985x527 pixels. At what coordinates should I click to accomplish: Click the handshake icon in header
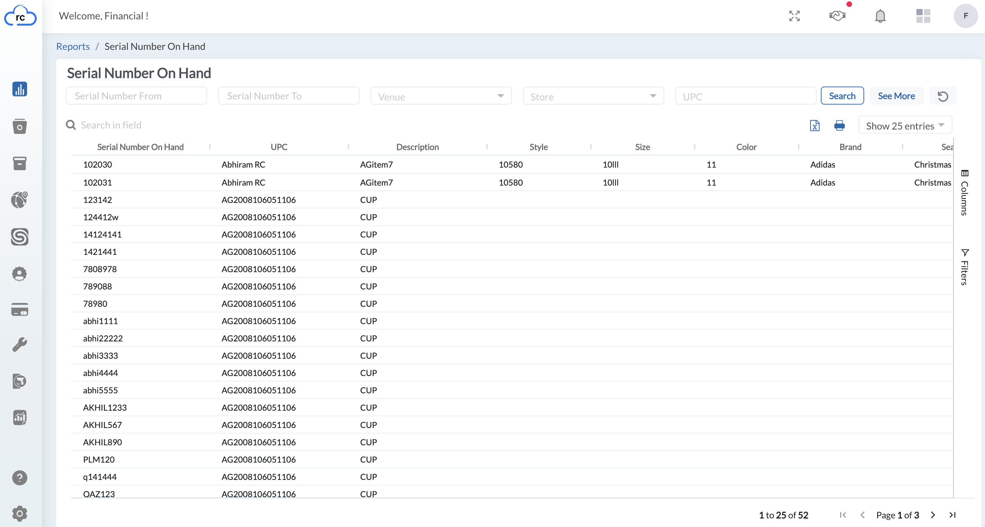click(x=837, y=16)
